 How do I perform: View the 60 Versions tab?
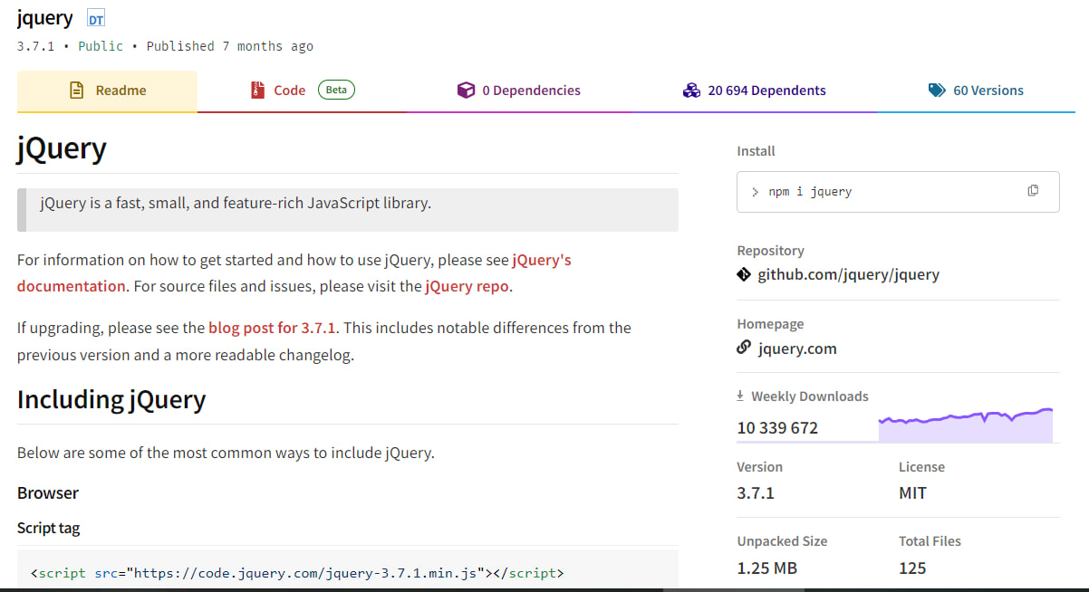click(988, 91)
